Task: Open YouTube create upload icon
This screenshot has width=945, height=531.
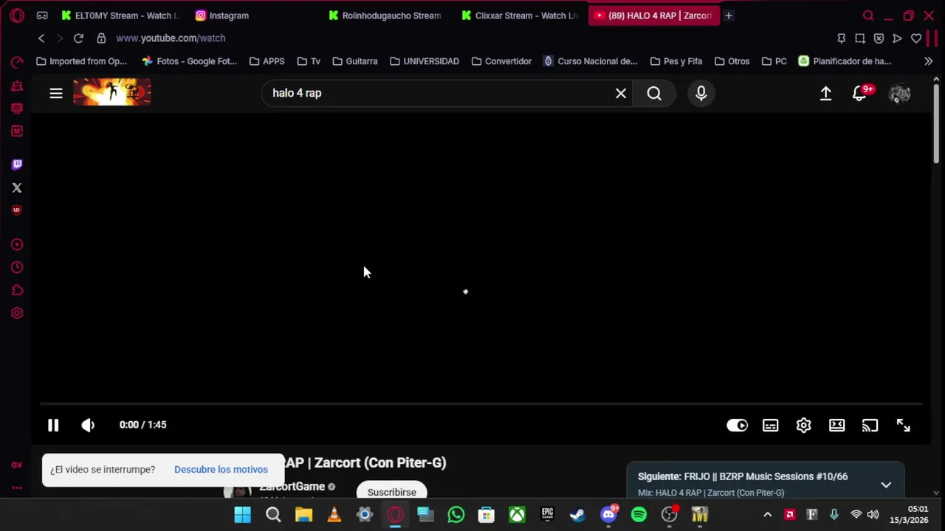Action: [x=826, y=93]
